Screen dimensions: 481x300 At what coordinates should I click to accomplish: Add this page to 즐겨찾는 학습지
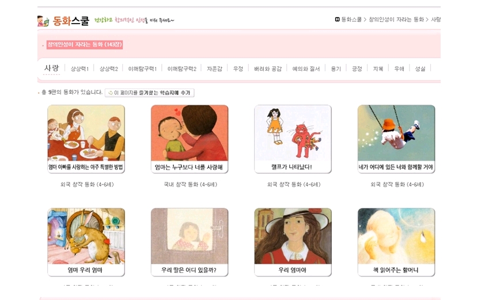pyautogui.click(x=149, y=93)
